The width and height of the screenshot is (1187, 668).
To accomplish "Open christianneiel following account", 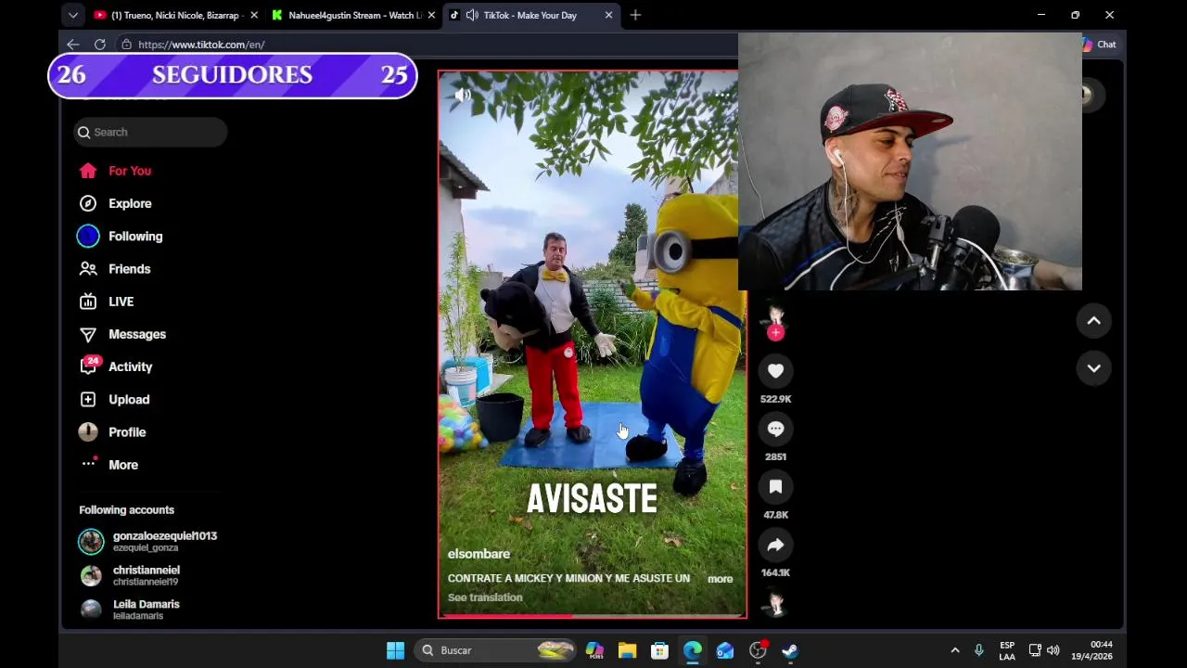I will click(x=130, y=575).
